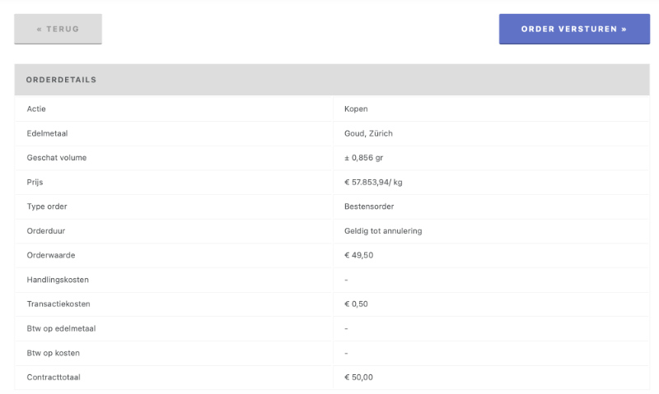Click the Order versturen button
The width and height of the screenshot is (659, 394).
tap(573, 29)
